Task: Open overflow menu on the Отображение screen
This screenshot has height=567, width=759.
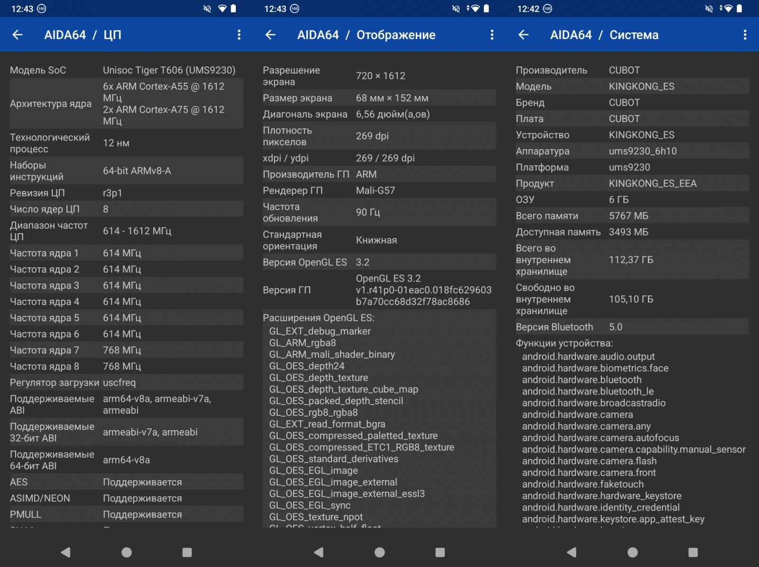Action: [x=492, y=35]
